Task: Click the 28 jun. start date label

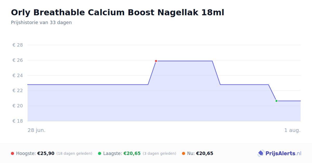Action: (x=37, y=130)
